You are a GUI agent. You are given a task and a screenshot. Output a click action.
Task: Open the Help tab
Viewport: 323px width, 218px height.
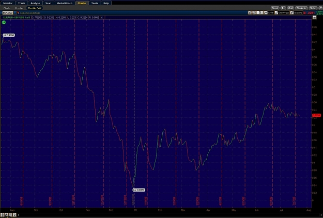click(106, 3)
